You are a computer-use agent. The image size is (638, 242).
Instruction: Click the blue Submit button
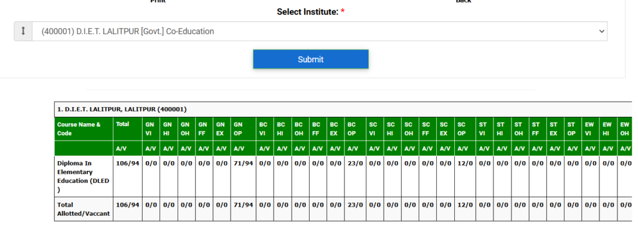tap(311, 59)
